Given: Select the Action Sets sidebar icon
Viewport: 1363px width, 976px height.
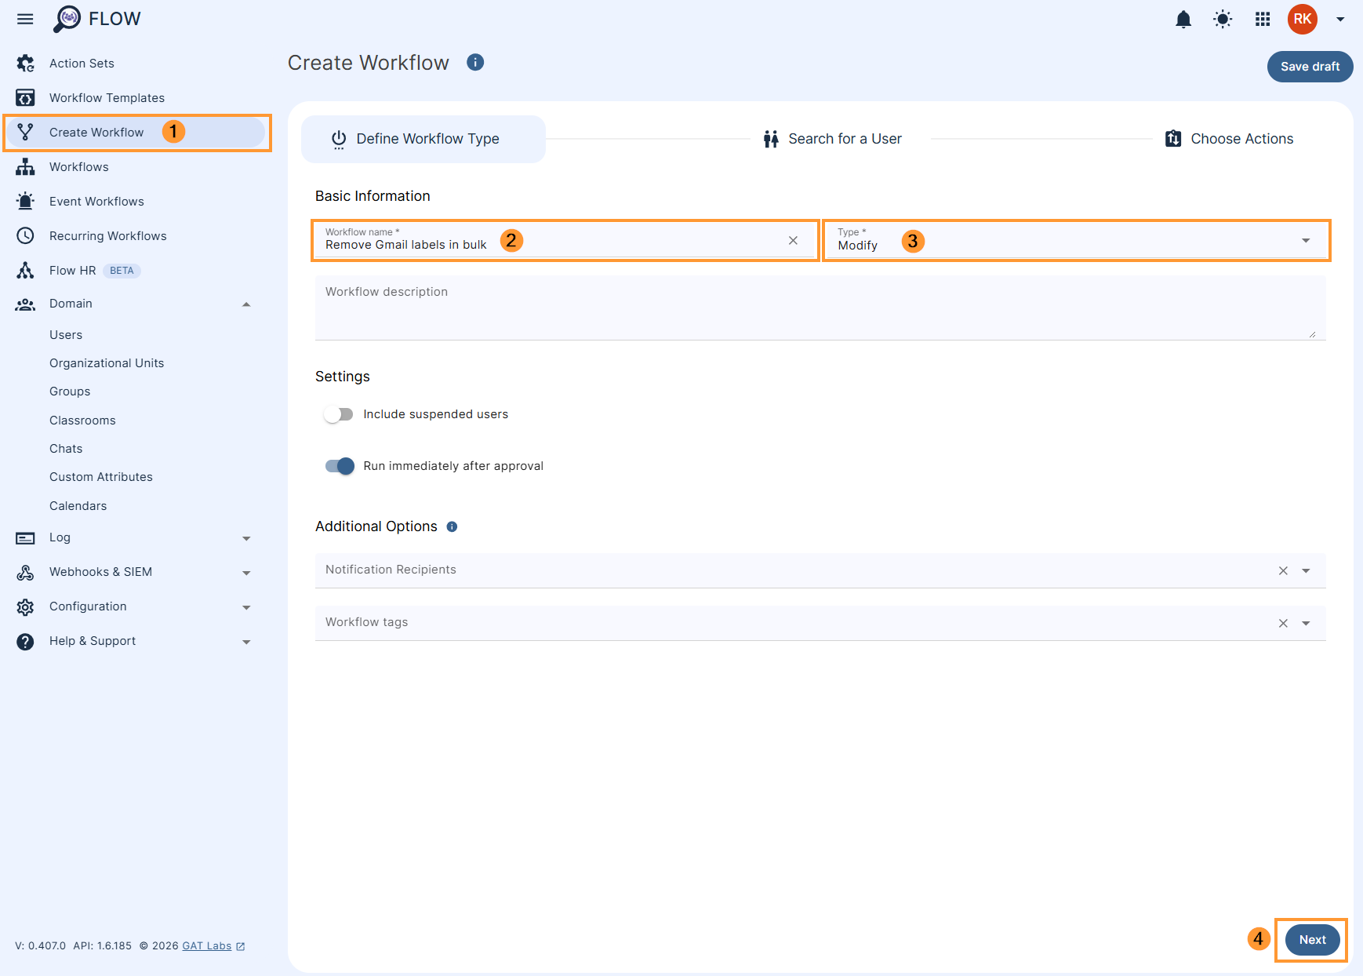Looking at the screenshot, I should 26,63.
